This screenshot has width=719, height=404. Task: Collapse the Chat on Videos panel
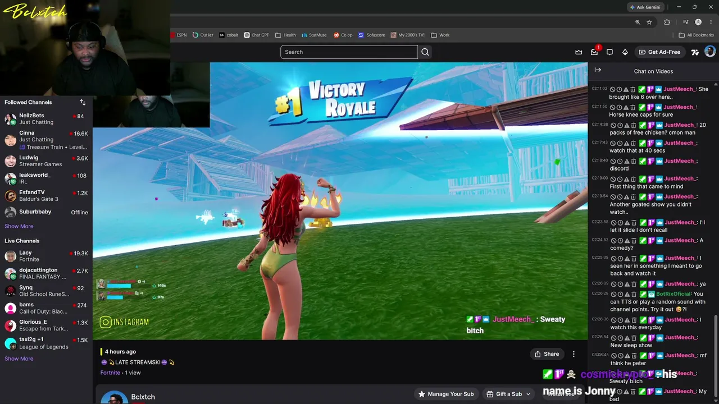598,70
